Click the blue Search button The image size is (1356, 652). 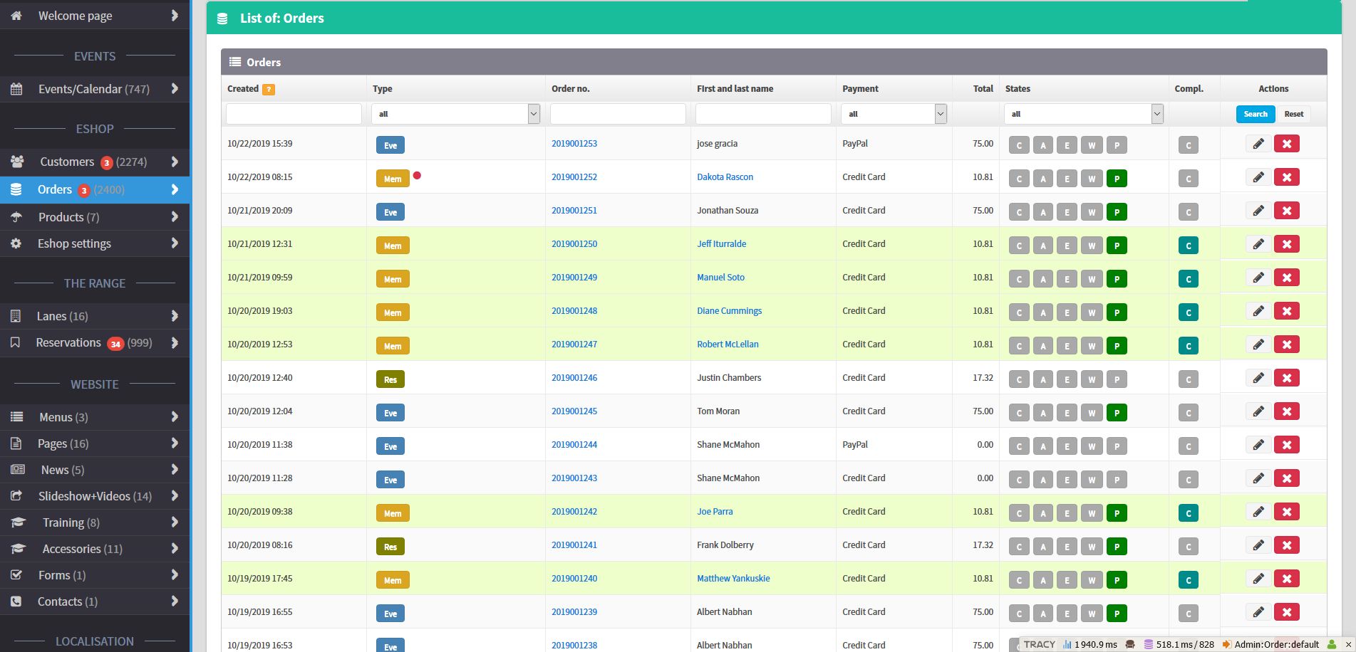(1255, 114)
